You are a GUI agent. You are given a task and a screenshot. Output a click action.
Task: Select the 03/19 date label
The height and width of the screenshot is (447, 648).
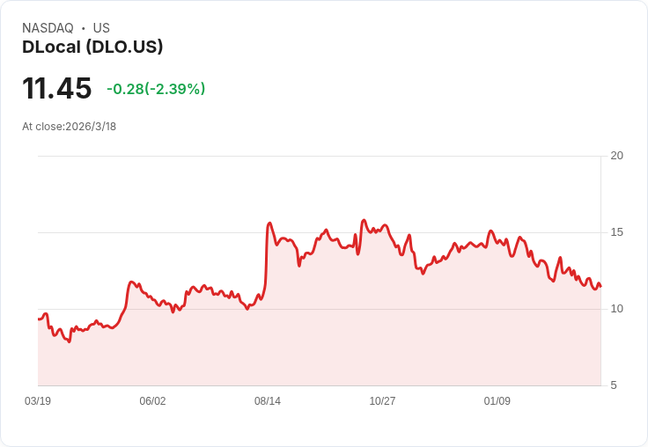pyautogui.click(x=38, y=401)
